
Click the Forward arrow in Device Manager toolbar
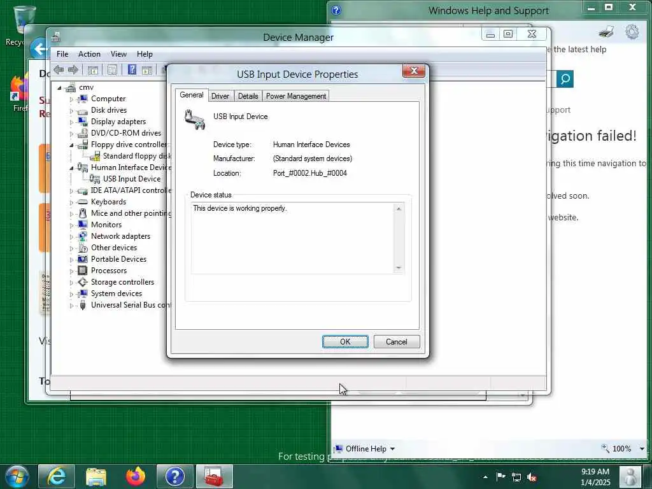(73, 70)
